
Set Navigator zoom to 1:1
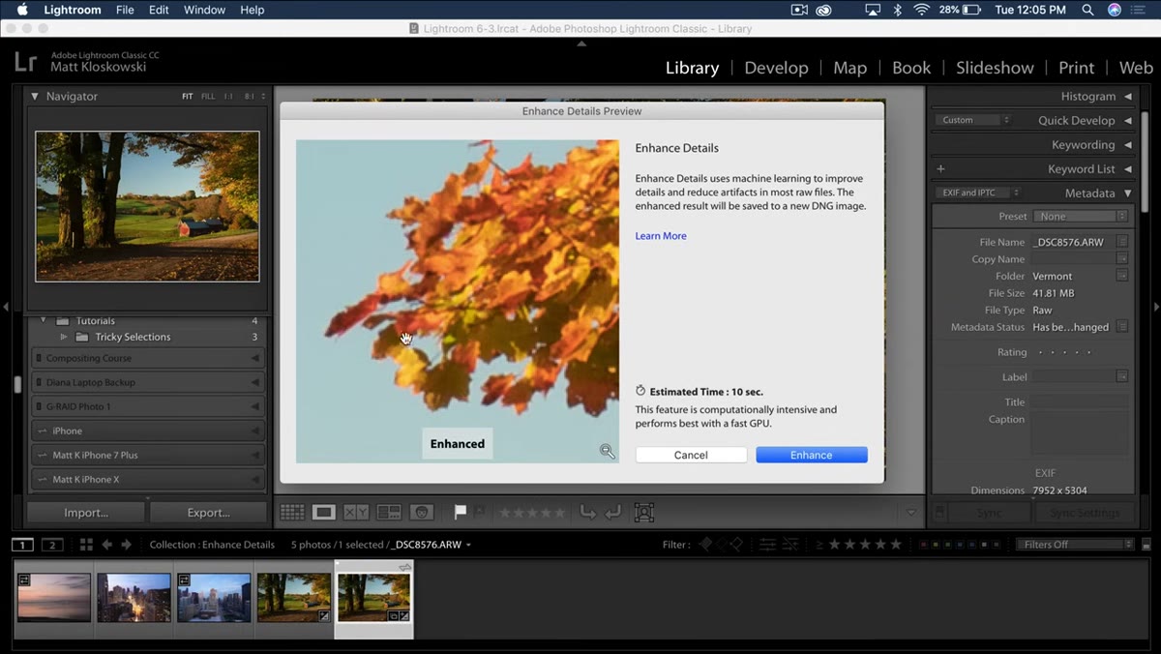229,97
